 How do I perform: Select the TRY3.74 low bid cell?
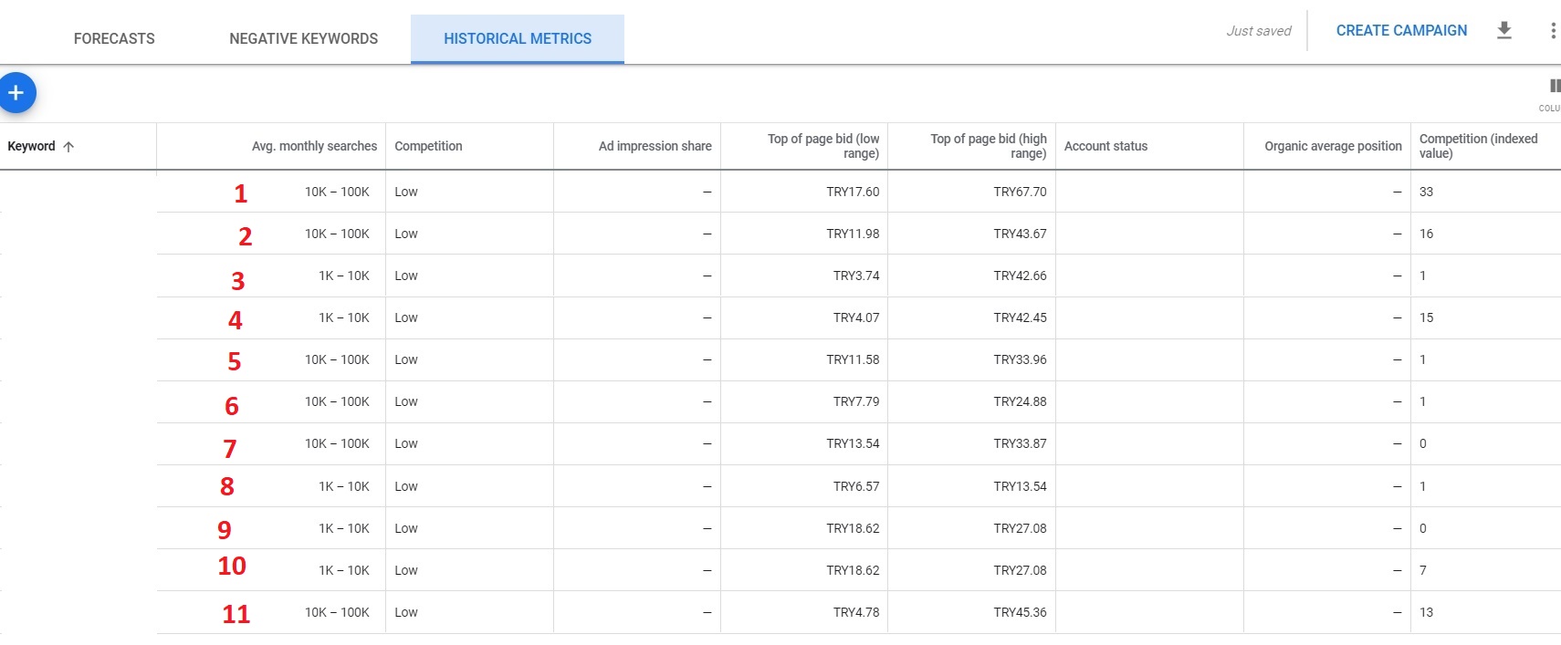(x=856, y=276)
